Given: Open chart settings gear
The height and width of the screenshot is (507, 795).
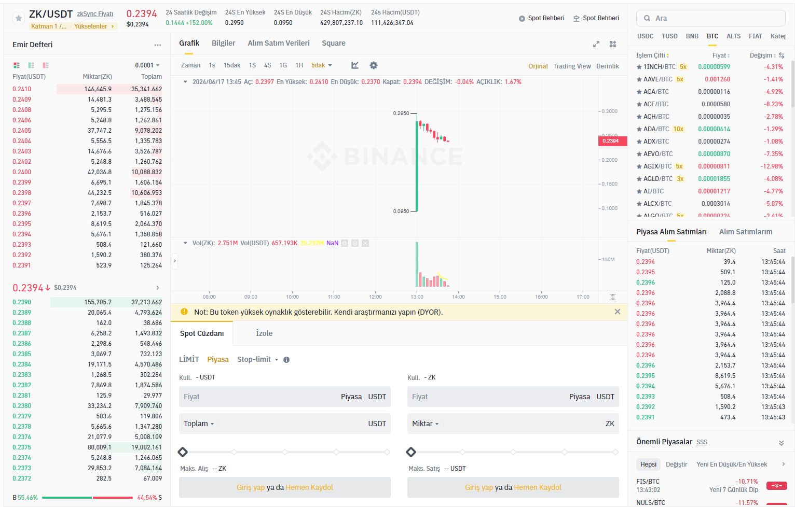Looking at the screenshot, I should pos(374,65).
